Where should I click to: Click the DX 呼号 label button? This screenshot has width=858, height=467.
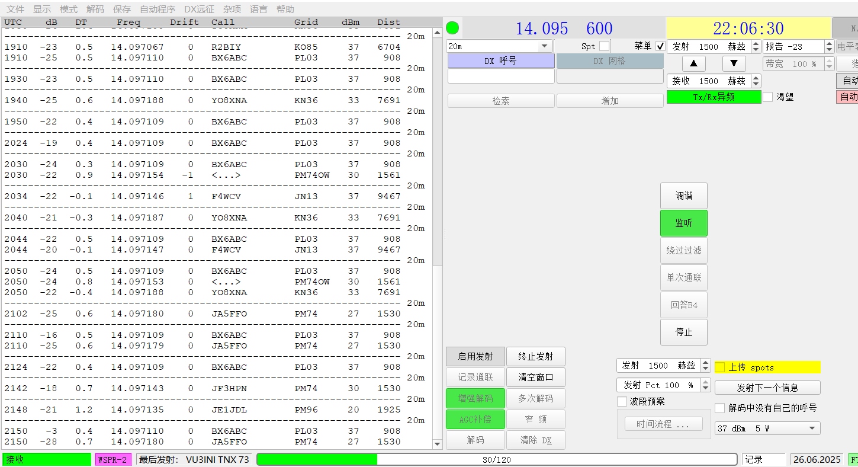tap(501, 61)
